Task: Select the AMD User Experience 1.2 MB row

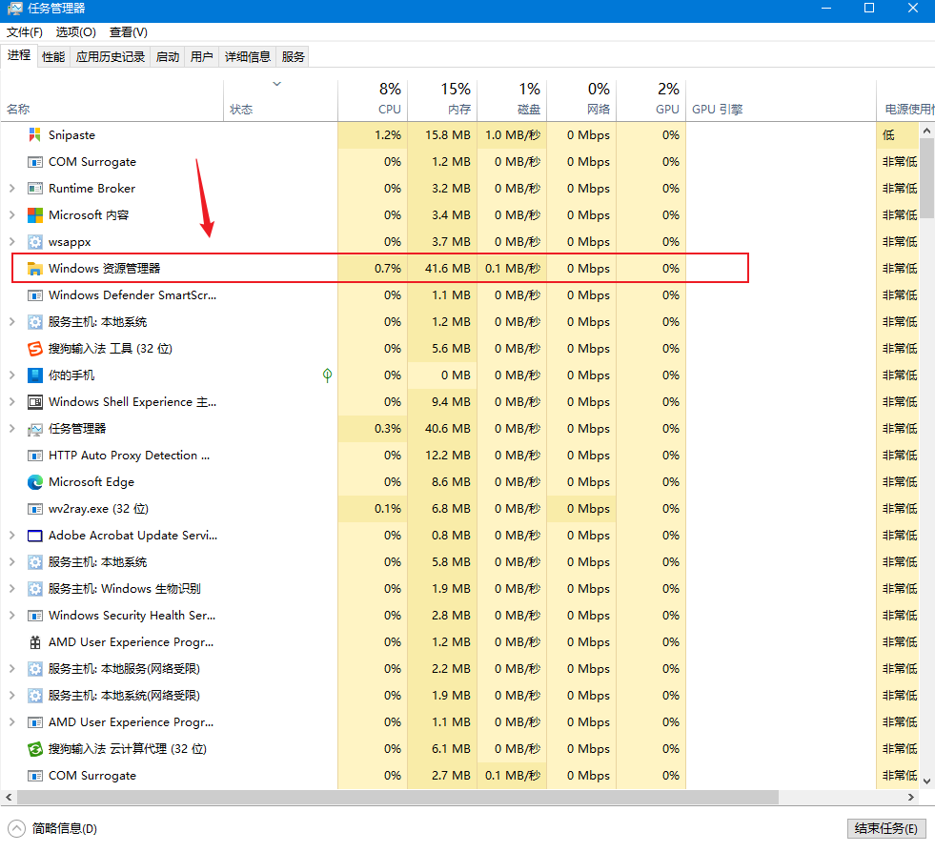Action: [459, 642]
